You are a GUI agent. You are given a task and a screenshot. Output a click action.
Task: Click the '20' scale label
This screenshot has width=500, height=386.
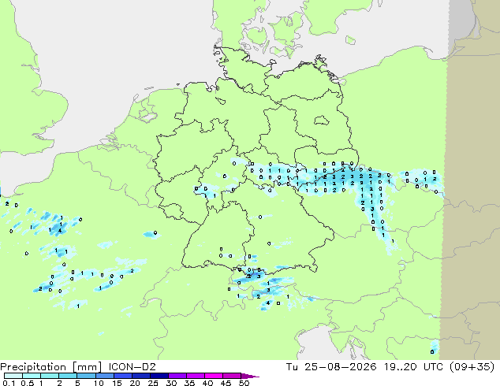[135, 383]
